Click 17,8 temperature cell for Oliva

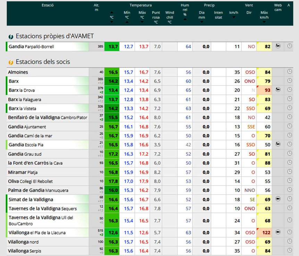tap(112, 181)
